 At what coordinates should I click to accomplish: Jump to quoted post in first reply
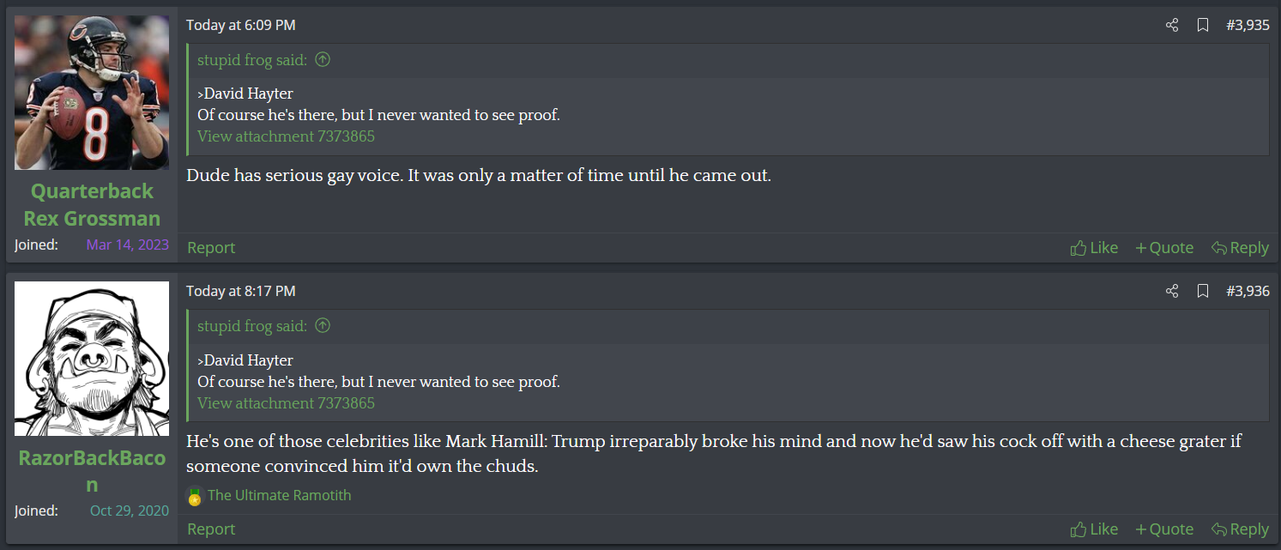coord(323,60)
